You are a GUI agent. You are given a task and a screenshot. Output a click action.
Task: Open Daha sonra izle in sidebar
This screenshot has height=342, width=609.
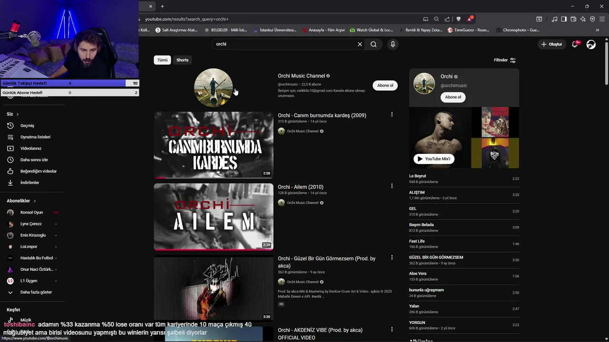(x=33, y=160)
